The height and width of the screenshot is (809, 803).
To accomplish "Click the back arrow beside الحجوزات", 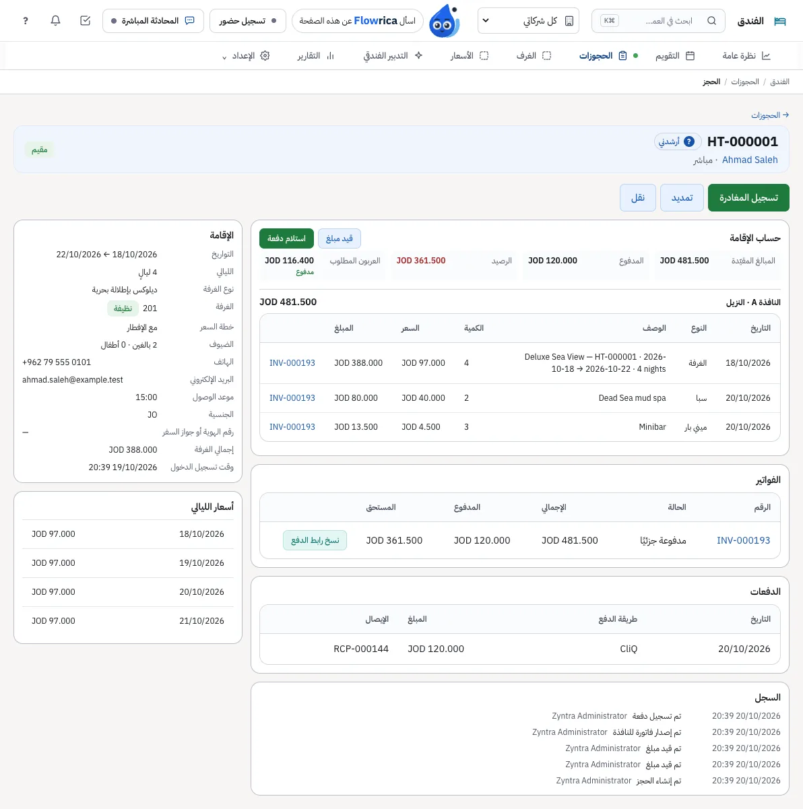I will pyautogui.click(x=785, y=115).
